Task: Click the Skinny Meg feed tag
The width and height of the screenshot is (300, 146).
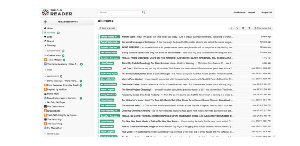Action: coord(106,68)
